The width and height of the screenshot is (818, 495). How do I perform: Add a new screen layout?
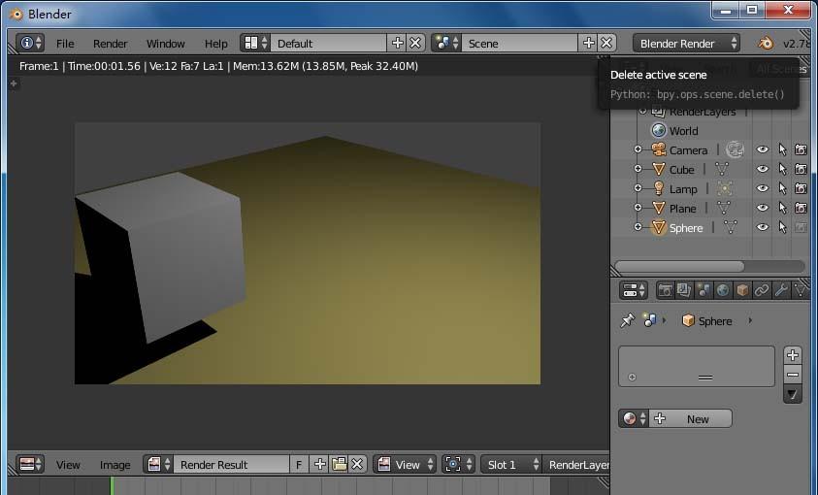[397, 44]
